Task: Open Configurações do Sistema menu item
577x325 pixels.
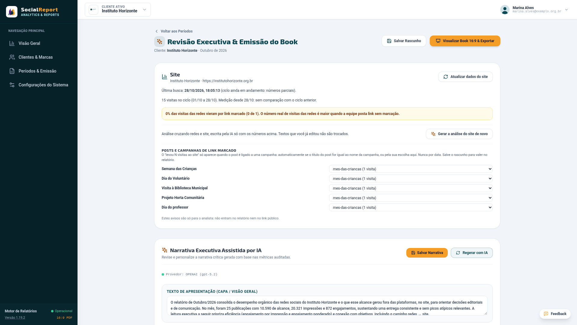Action: tap(39, 85)
